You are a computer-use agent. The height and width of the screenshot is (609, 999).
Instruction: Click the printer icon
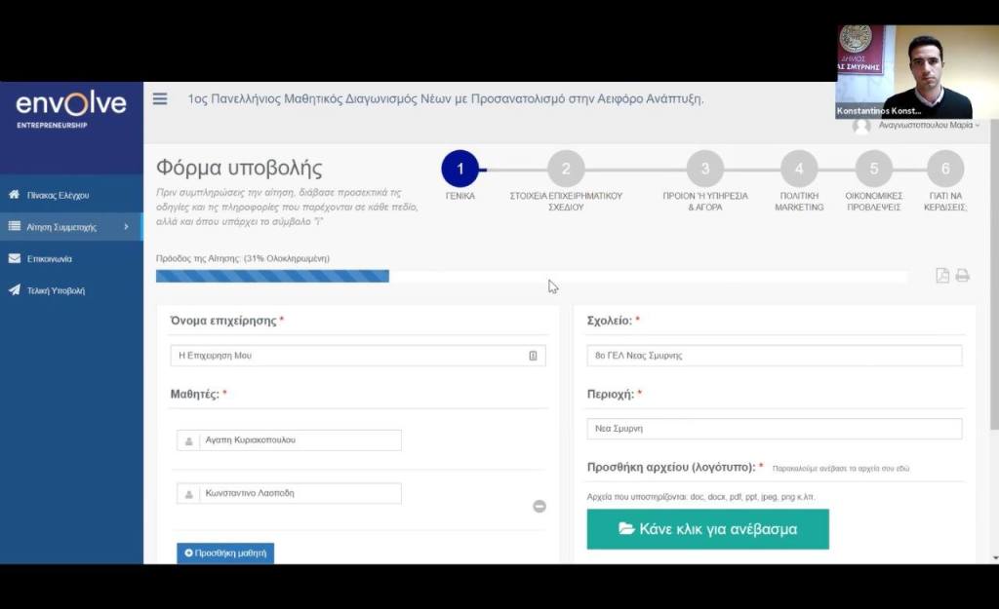962,276
